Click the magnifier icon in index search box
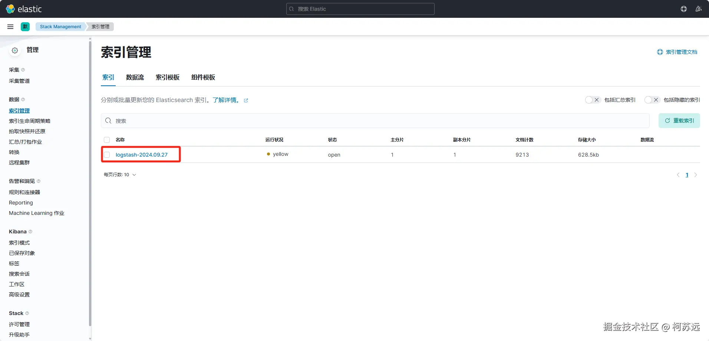 coord(108,121)
